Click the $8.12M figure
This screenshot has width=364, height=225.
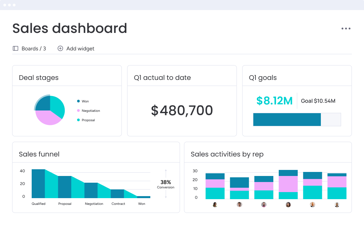tap(274, 101)
